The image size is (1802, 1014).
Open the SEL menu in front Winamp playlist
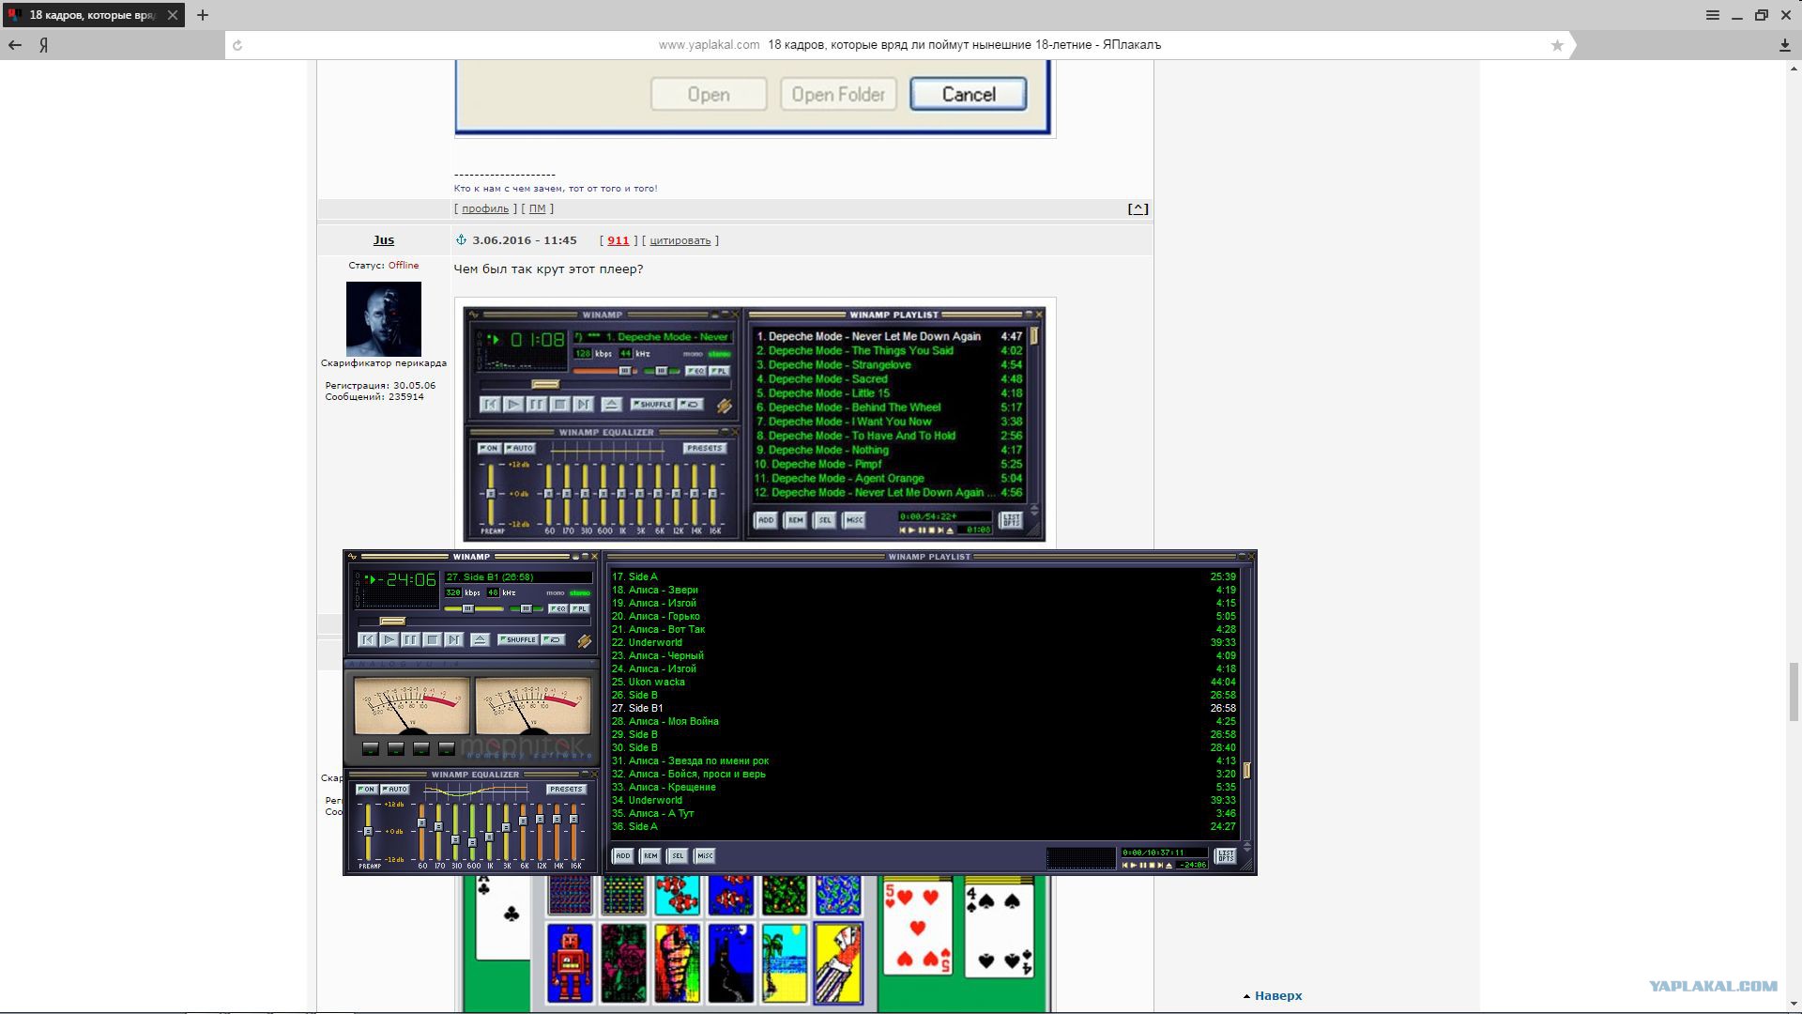pyautogui.click(x=677, y=855)
